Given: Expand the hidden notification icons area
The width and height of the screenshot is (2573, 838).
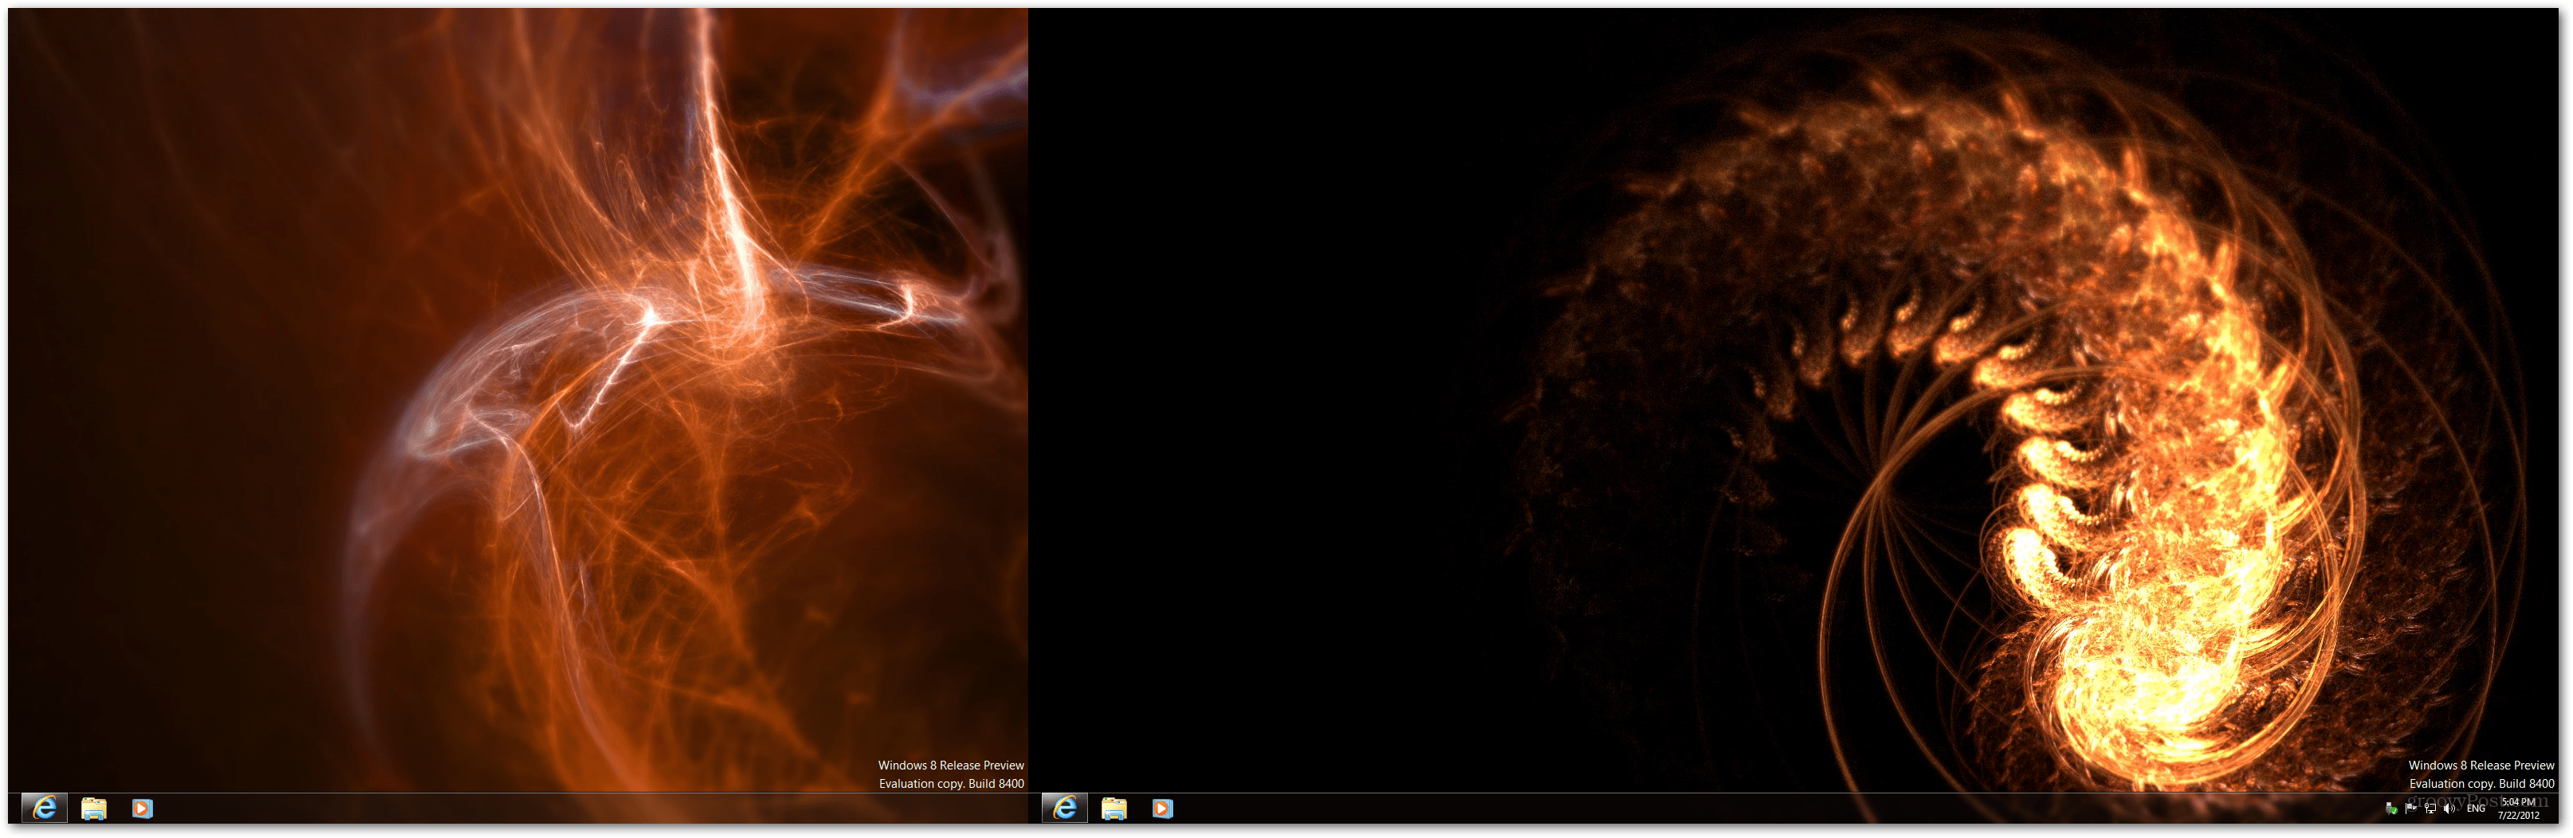Looking at the screenshot, I should (2373, 810).
